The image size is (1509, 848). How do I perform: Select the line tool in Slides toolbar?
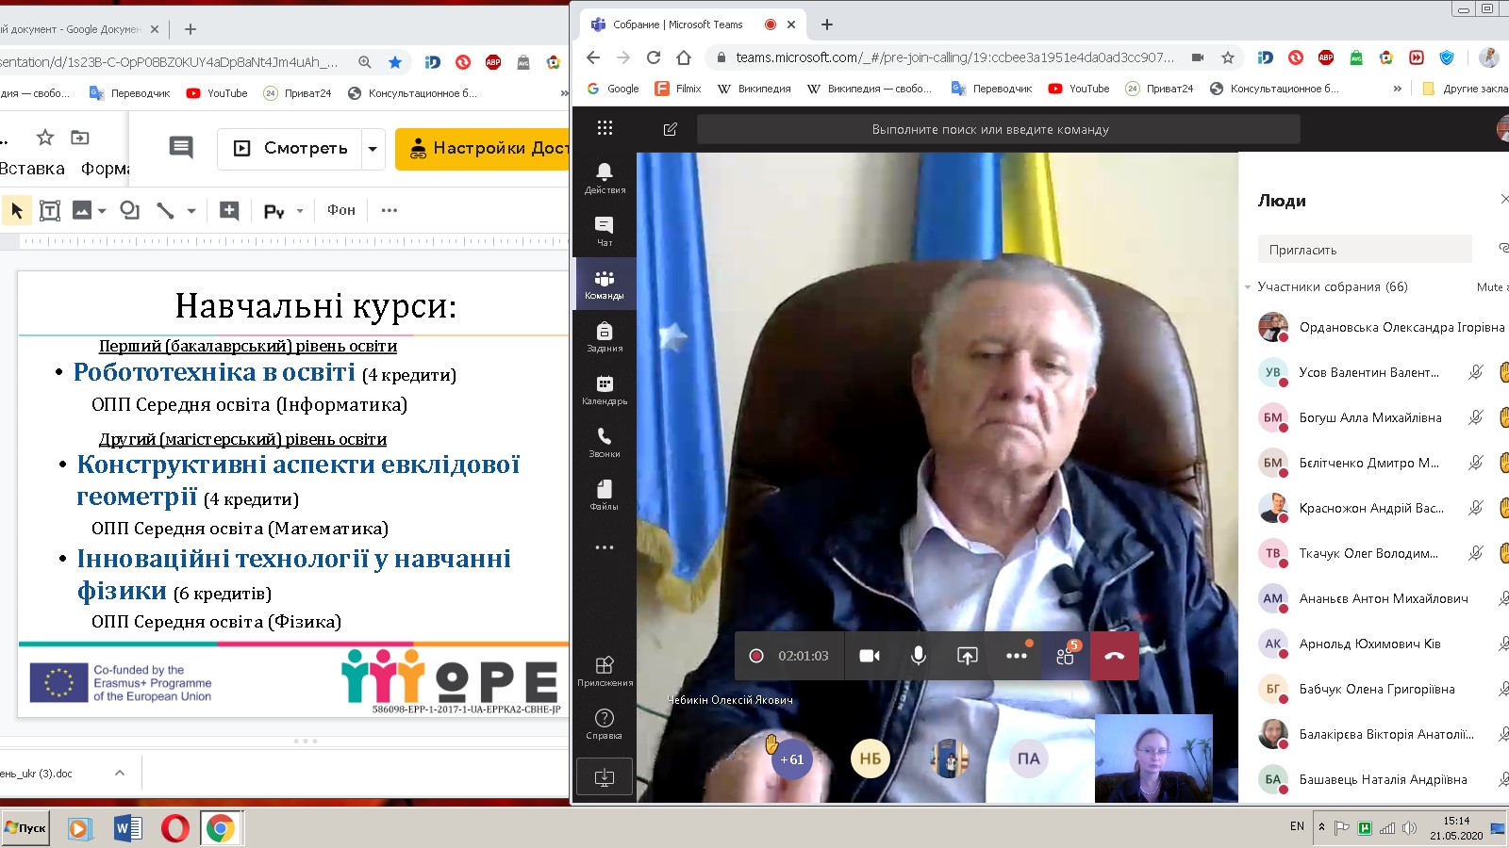pyautogui.click(x=165, y=210)
